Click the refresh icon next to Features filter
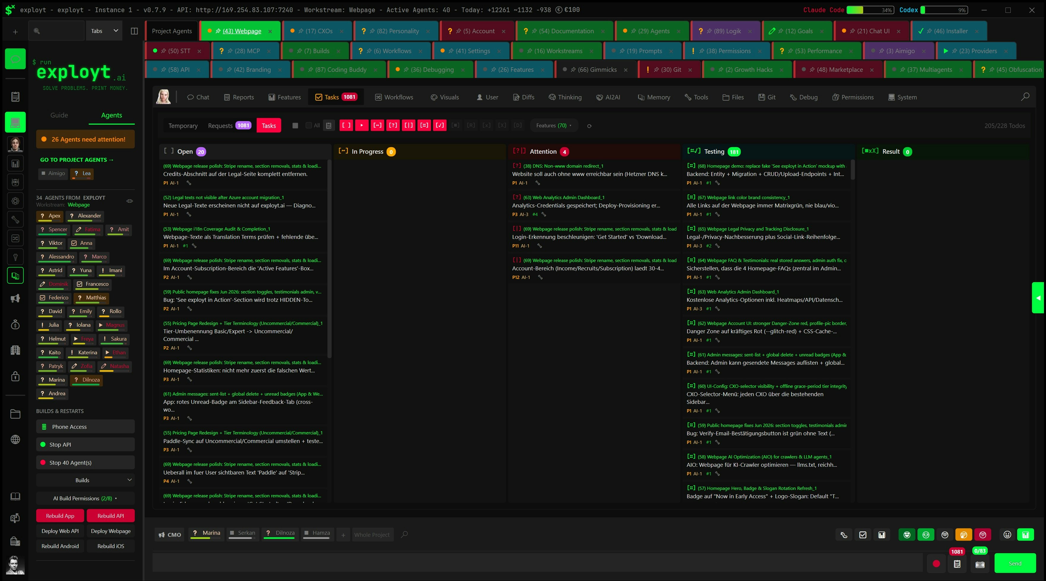Screen dimensions: 1046x581 coord(589,126)
